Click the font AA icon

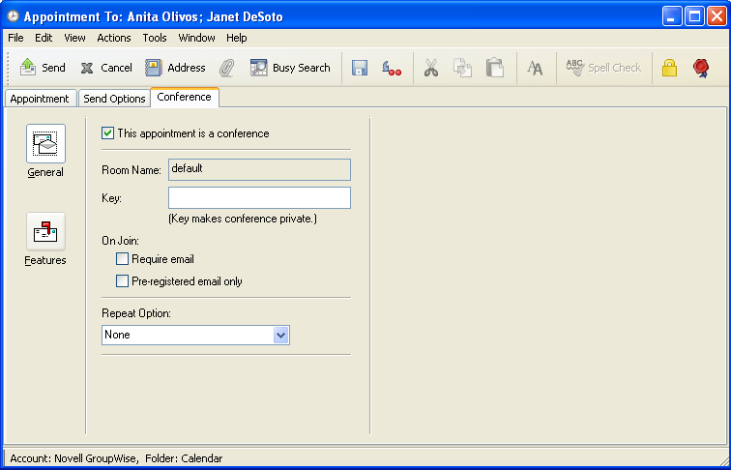click(x=535, y=68)
